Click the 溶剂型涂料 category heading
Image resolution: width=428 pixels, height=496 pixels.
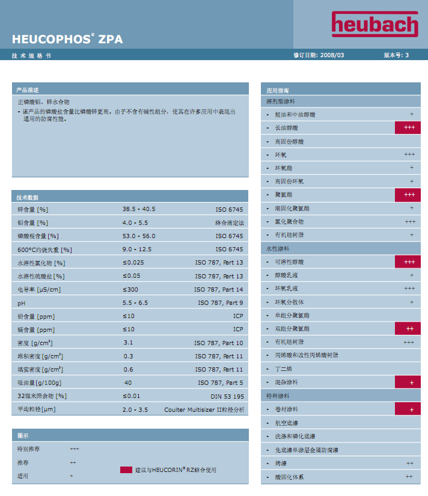[x=281, y=101]
